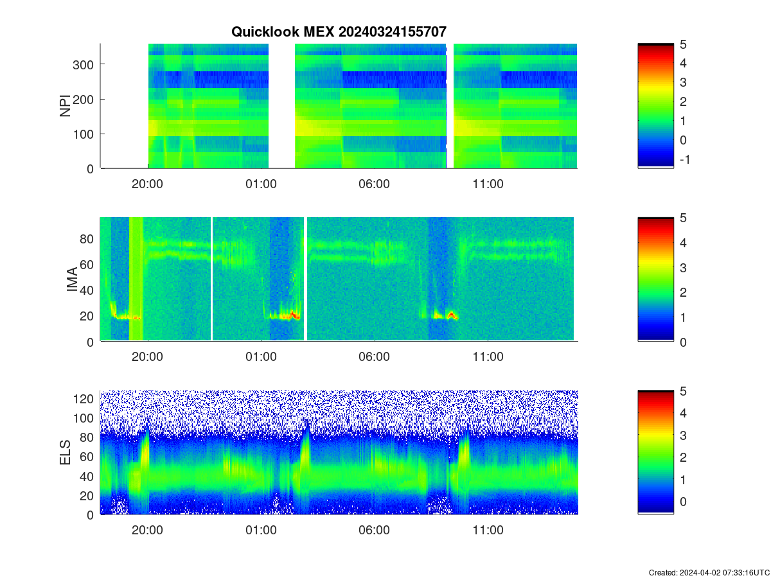
Task: Click the 5 label on IMA colorbar
Action: [x=682, y=217]
